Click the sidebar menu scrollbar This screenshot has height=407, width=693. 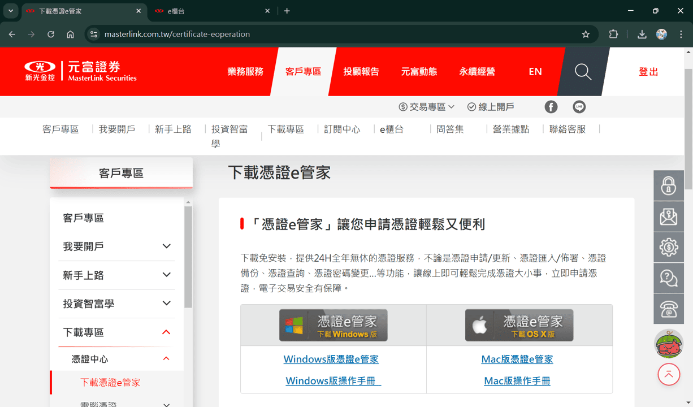tap(188, 257)
